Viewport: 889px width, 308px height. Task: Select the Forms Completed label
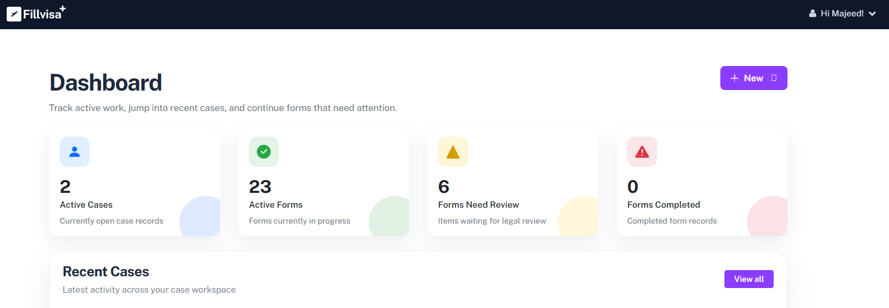tap(663, 205)
